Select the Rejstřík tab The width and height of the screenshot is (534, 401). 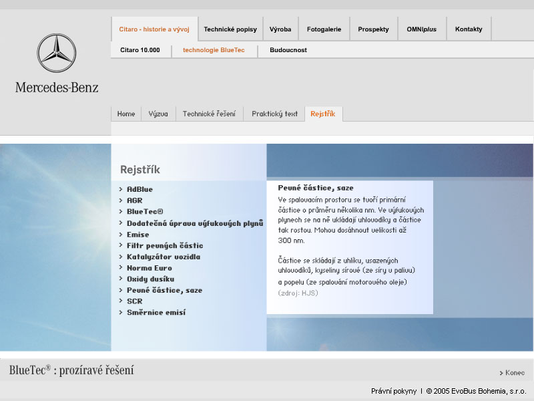323,114
